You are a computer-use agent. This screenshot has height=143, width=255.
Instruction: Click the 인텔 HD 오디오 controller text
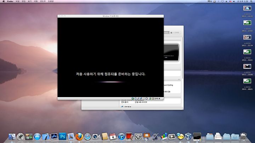point(141,102)
